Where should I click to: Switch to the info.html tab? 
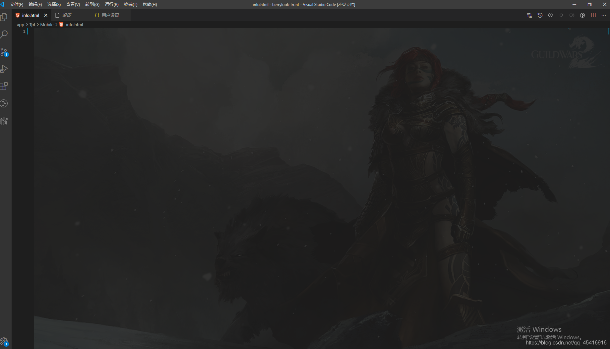click(30, 15)
